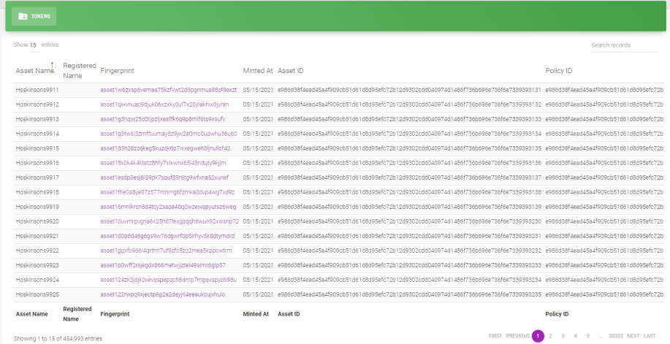The width and height of the screenshot is (670, 344).
Task: Click the Showing 1 to 15 of 454,993 entries text
Action: pos(58,338)
